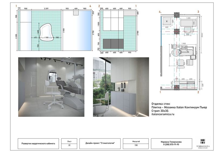Click the italonceramica.ru website link

pyautogui.click(x=163, y=114)
